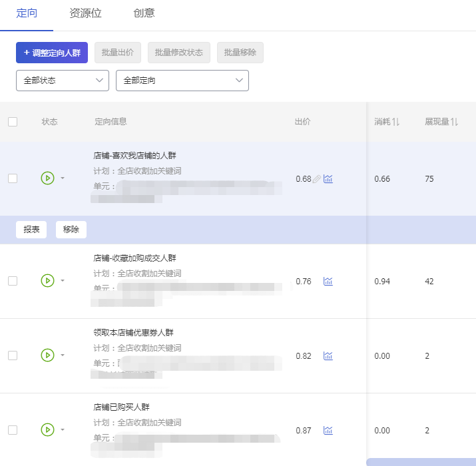The height and width of the screenshot is (466, 476).
Task: Open the 全部定向 dropdown
Action: coord(182,81)
